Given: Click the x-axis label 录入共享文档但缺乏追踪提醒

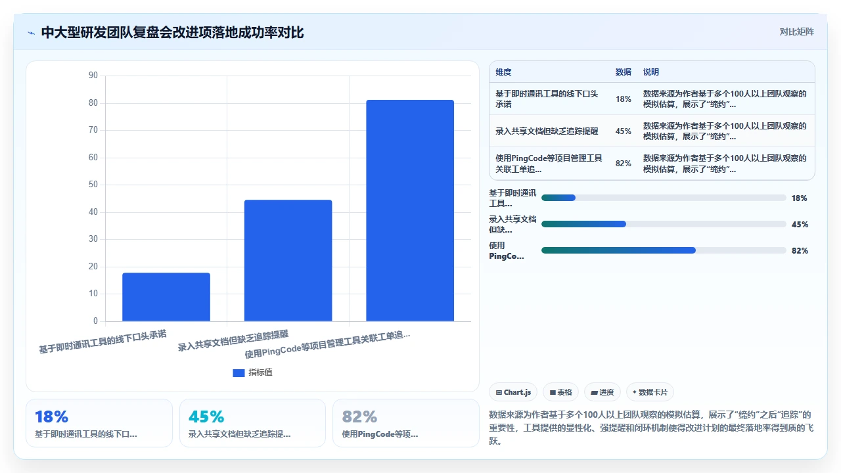Looking at the screenshot, I should [x=233, y=340].
